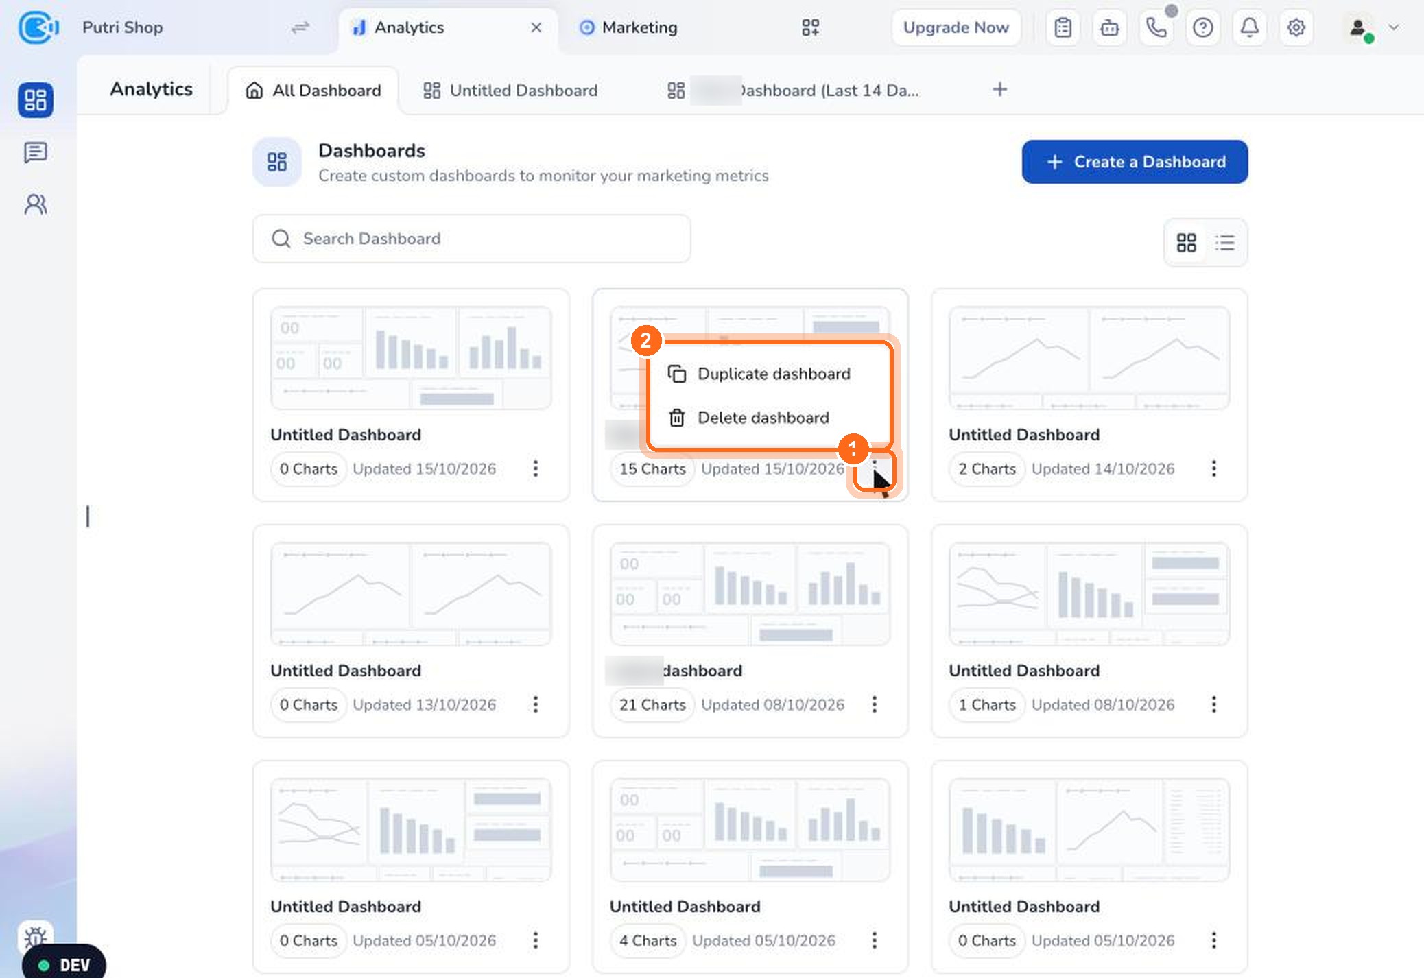The image size is (1424, 978).
Task: Open the add apps grid icon
Action: (x=811, y=27)
